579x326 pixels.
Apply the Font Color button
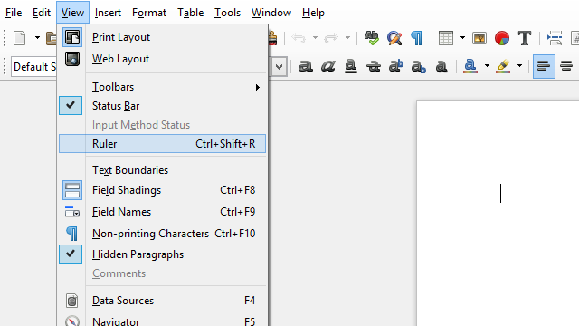coord(470,66)
